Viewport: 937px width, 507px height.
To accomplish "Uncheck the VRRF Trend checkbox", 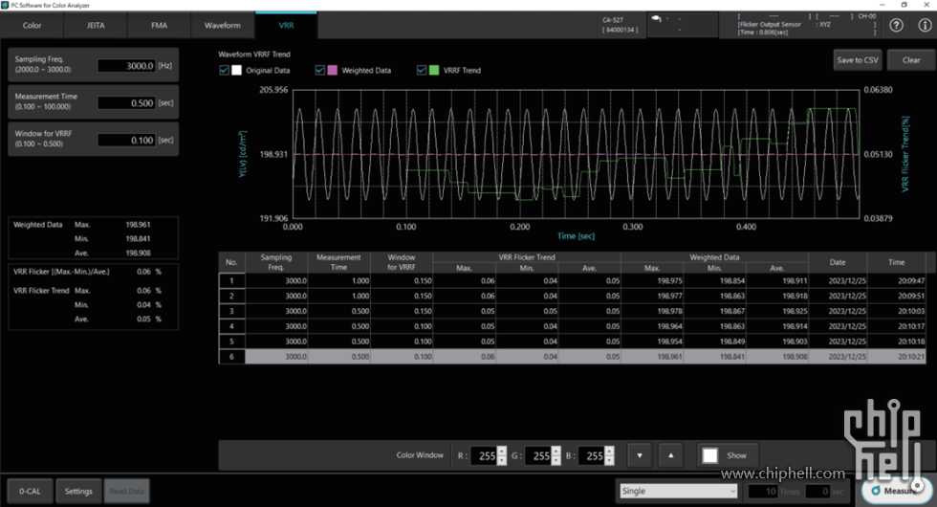I will tap(422, 71).
